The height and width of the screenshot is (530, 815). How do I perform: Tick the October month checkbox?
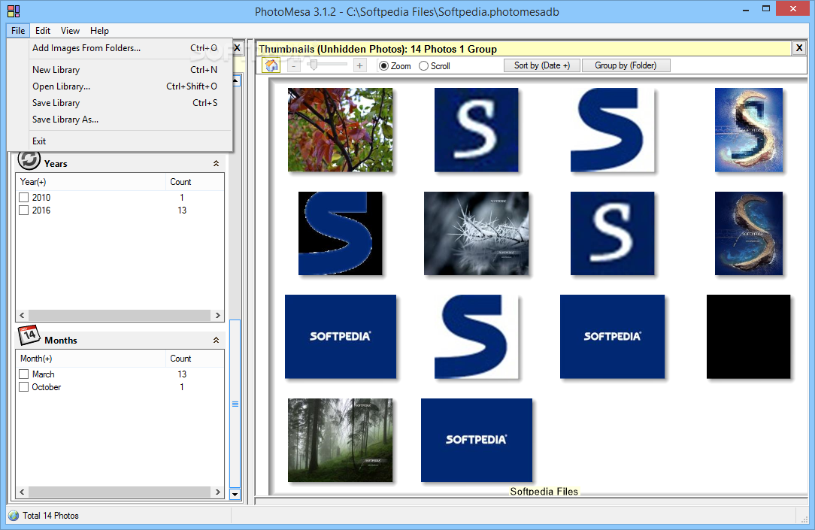(x=23, y=387)
